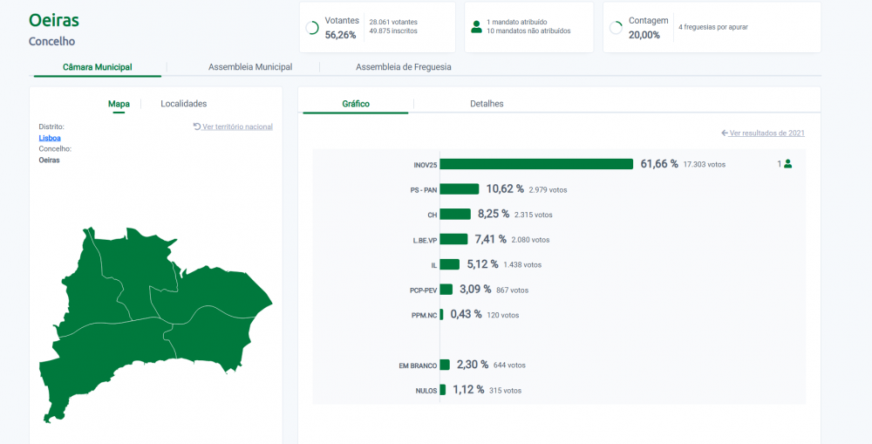The width and height of the screenshot is (872, 444).
Task: Select the Câmara Municipal tab
Action: tap(98, 67)
